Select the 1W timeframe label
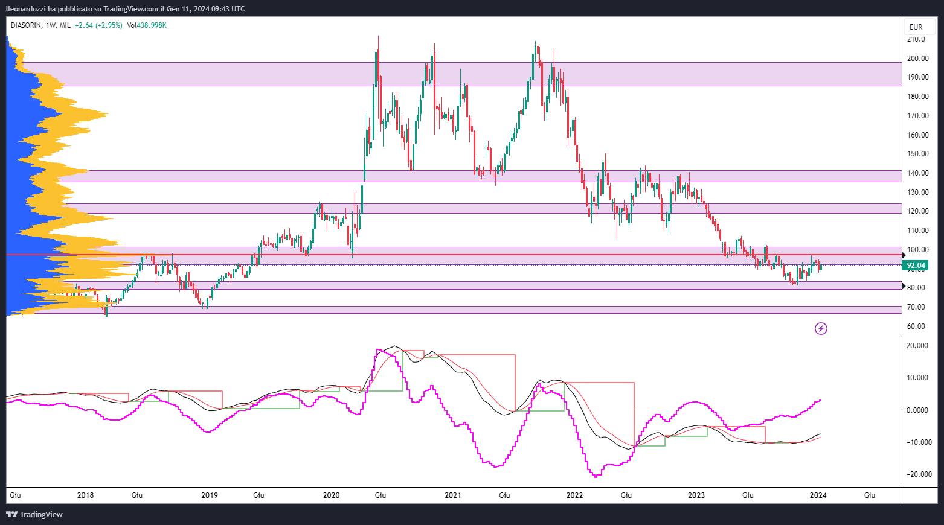This screenshot has width=944, height=525. click(x=51, y=25)
